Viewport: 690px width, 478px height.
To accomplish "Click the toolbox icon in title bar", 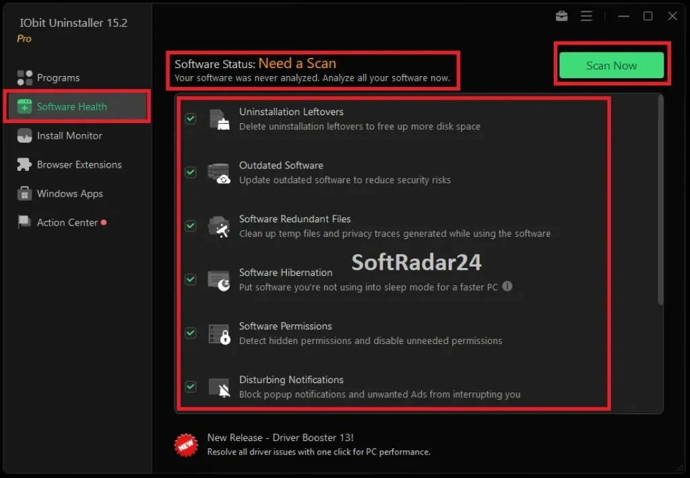I will tap(561, 16).
